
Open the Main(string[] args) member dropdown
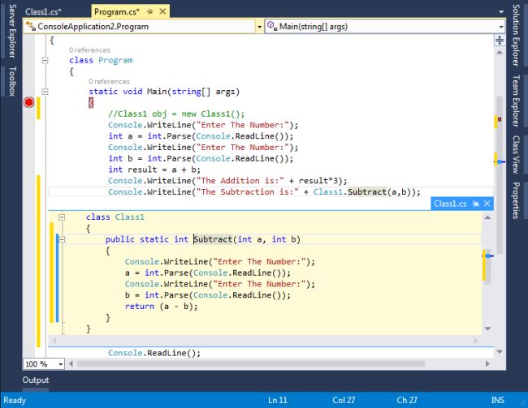tap(500, 26)
